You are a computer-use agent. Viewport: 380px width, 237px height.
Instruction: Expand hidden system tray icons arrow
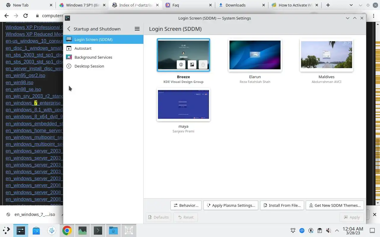click(x=337, y=230)
